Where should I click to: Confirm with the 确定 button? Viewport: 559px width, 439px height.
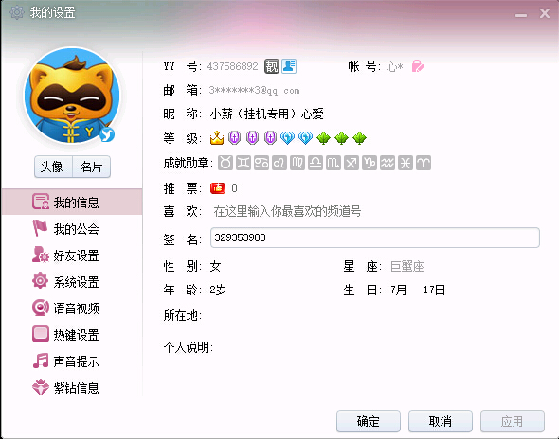click(x=369, y=421)
